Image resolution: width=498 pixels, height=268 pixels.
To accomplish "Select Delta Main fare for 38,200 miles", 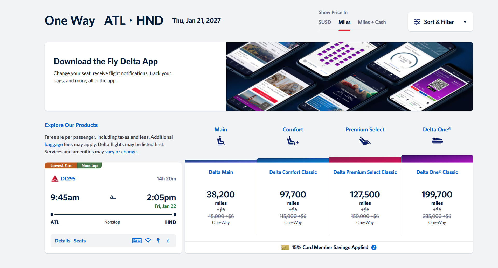I will tap(221, 199).
